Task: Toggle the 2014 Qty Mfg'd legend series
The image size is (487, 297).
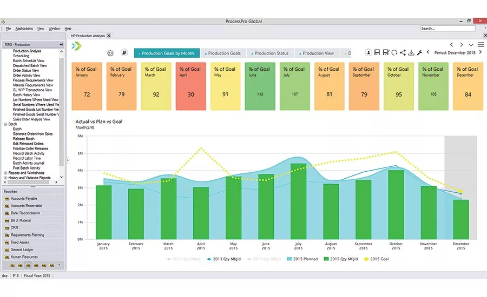Action: tap(264, 259)
